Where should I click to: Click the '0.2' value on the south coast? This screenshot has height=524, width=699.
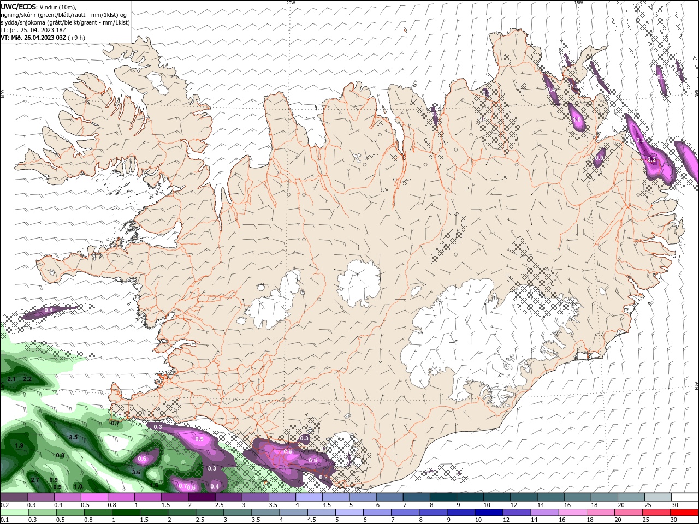[x=323, y=477]
